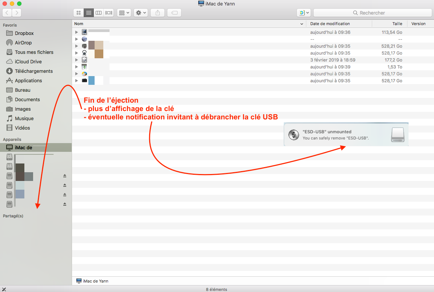Open Téléchargements in the sidebar
This screenshot has height=292, width=434.
click(x=33, y=71)
